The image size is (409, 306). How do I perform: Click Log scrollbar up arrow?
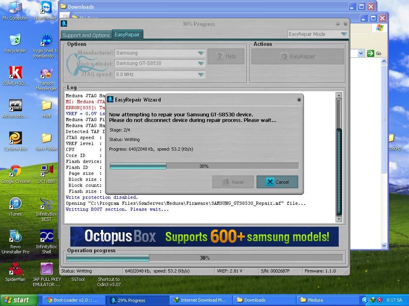(x=339, y=95)
